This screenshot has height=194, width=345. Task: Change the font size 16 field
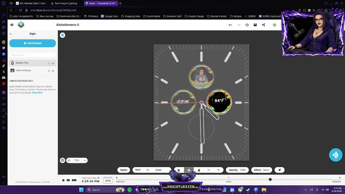(147, 170)
